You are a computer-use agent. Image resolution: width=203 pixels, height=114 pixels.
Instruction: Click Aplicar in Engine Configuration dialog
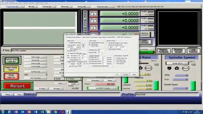[134, 74]
